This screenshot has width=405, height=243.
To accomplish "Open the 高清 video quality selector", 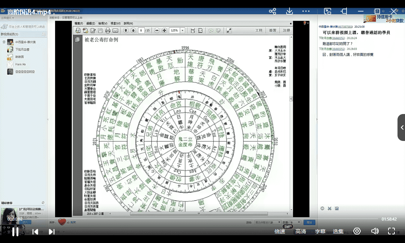I will 300,231.
